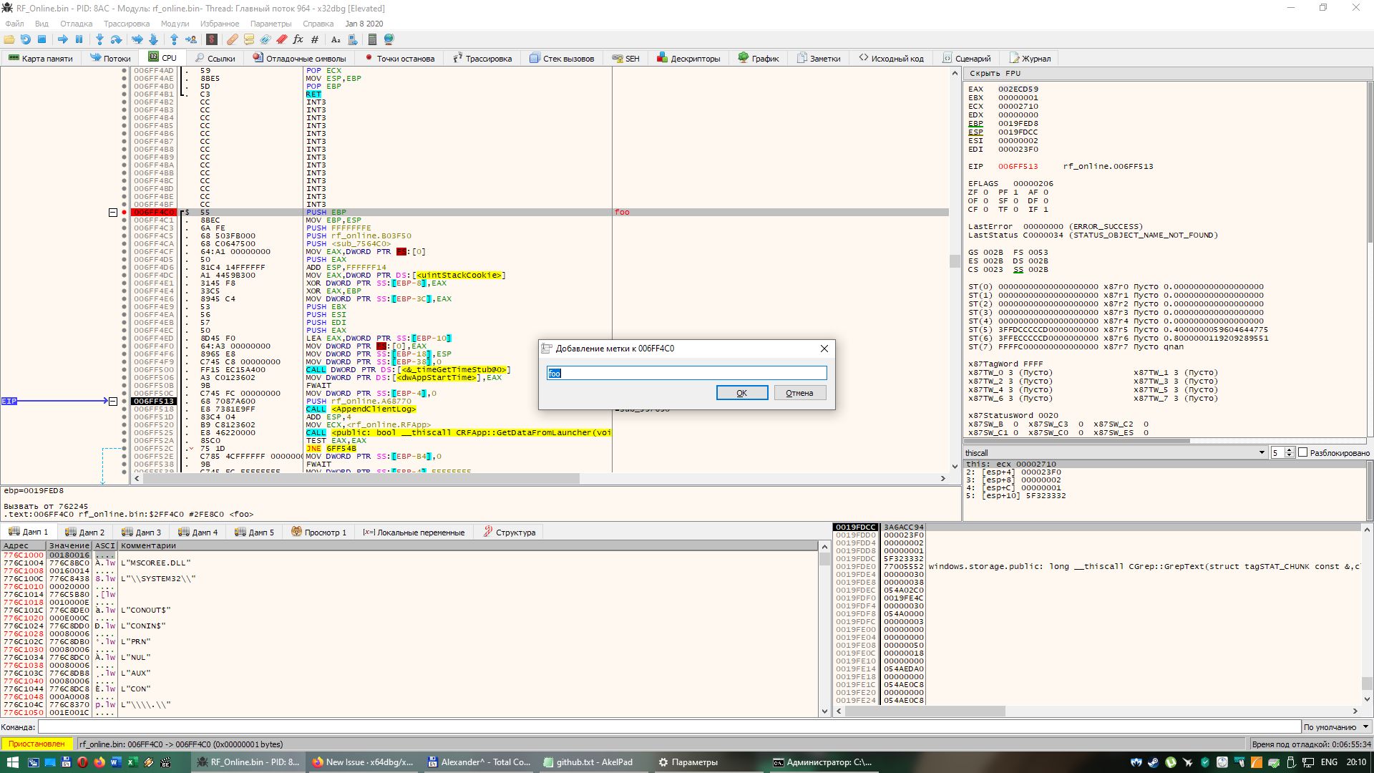Open Параметры settings taskbar item
1374x773 pixels.
click(688, 762)
